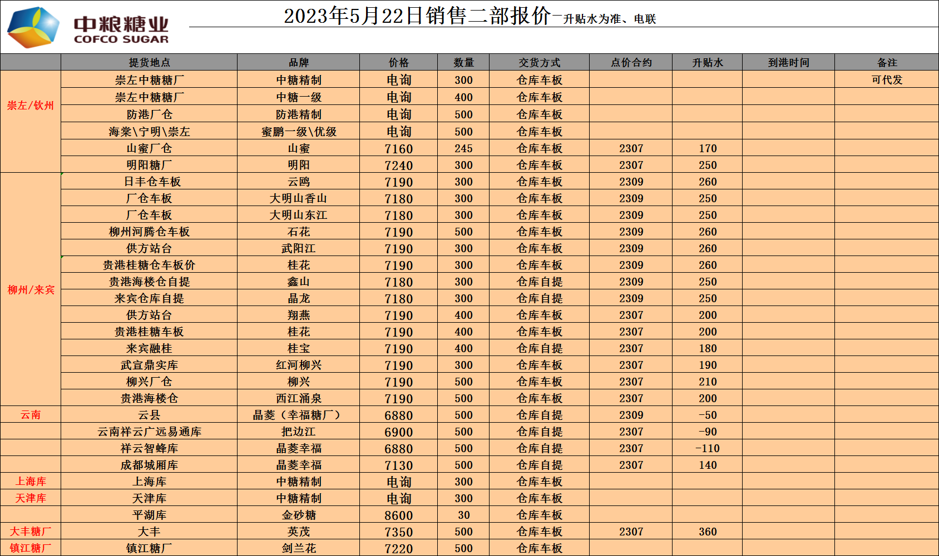
Task: Select the 点价合约 header cell
Action: (631, 63)
